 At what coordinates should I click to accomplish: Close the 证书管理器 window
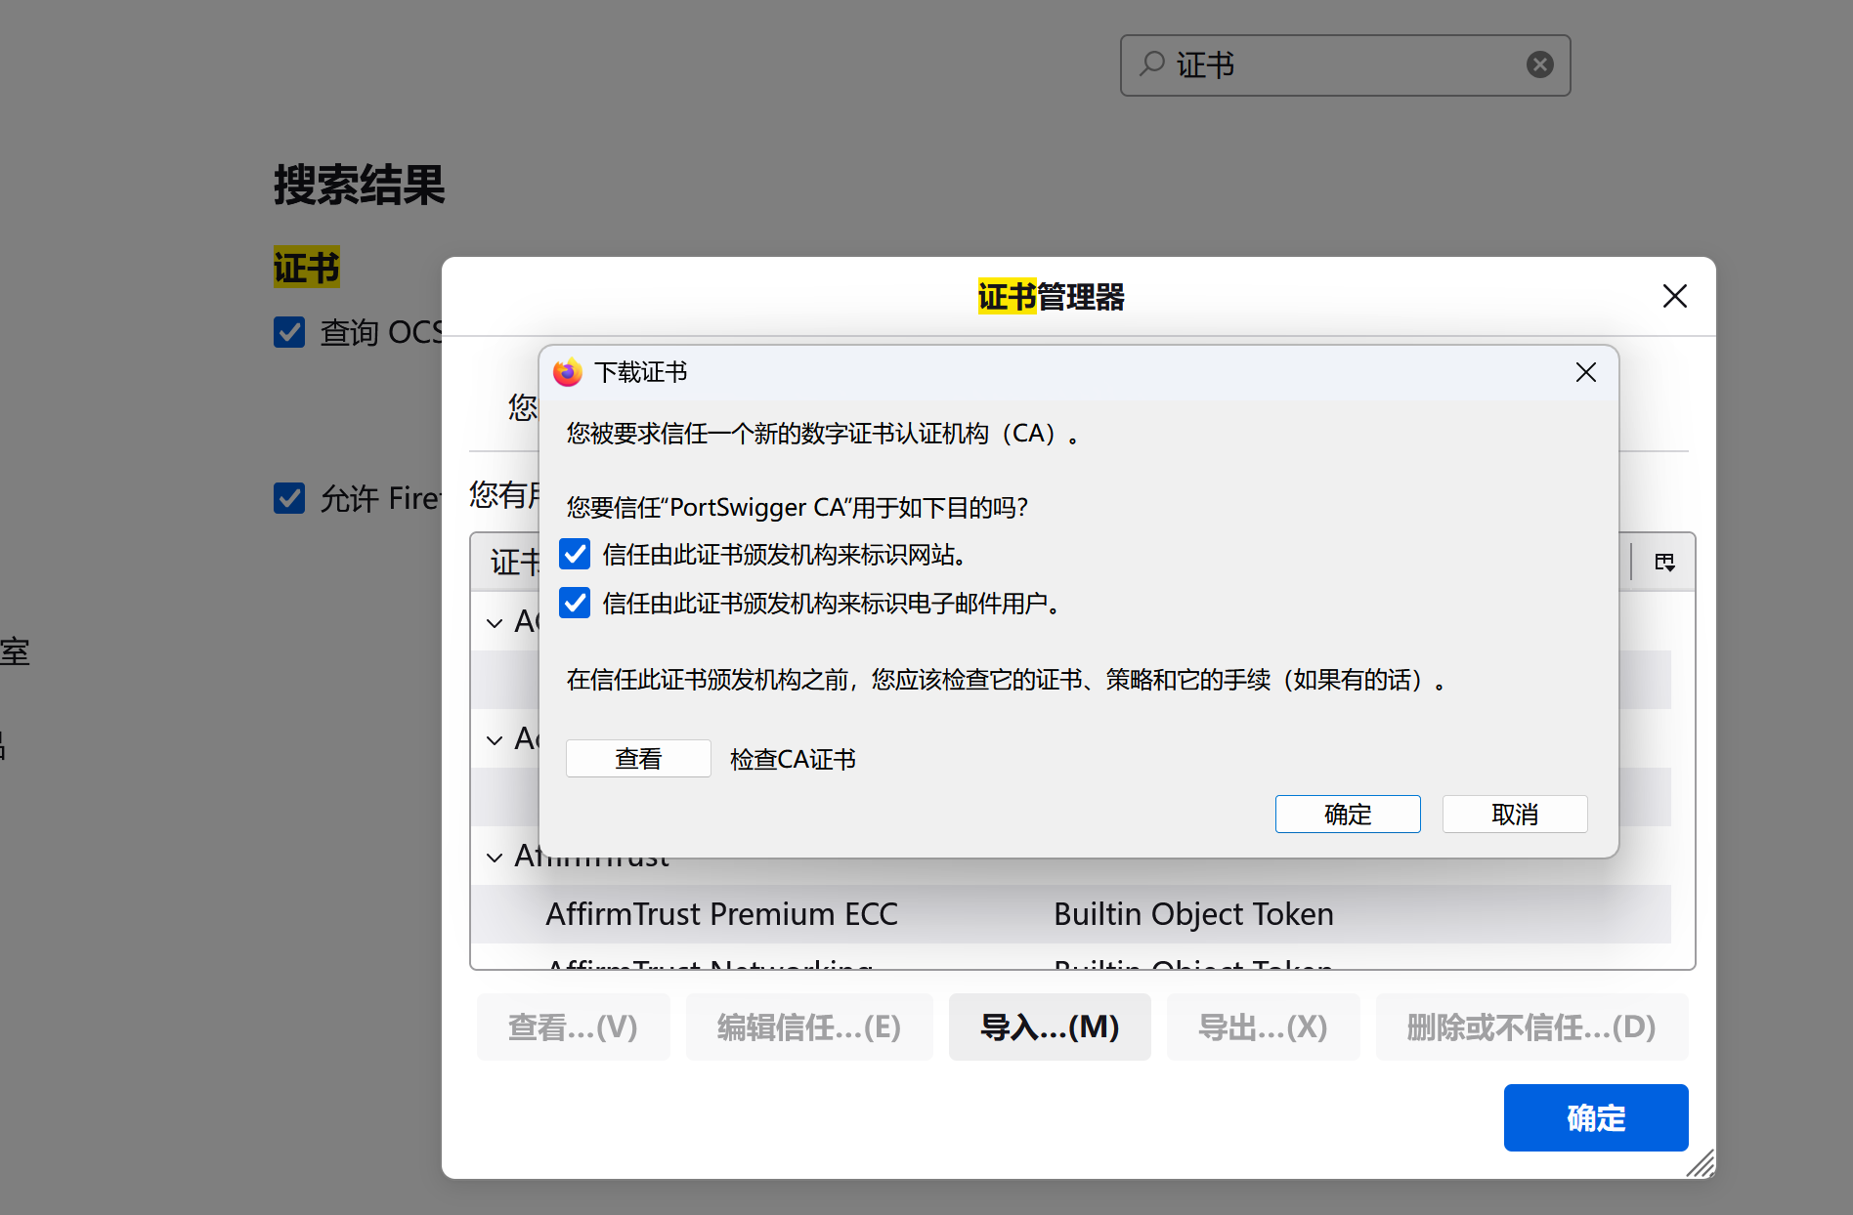(1675, 296)
